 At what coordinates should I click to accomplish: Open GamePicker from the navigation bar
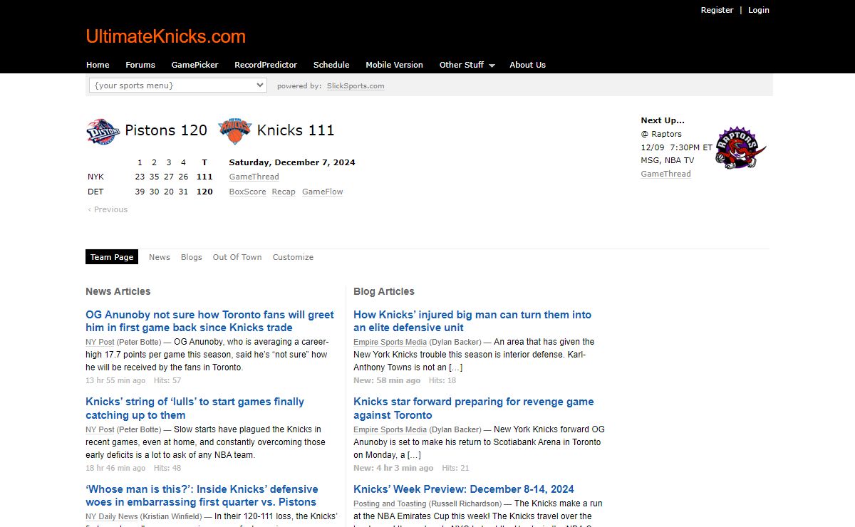pyautogui.click(x=195, y=65)
